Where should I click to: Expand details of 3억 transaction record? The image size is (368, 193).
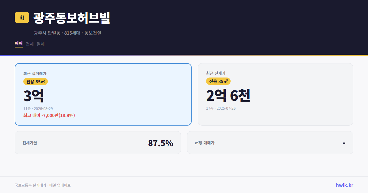pyautogui.click(x=33, y=95)
